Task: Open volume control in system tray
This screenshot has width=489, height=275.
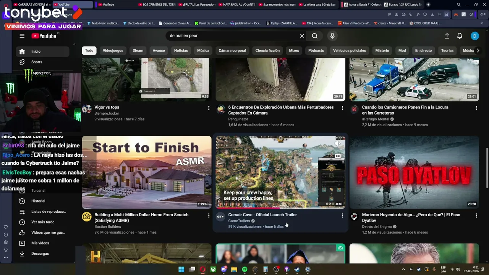Action: [458, 270]
